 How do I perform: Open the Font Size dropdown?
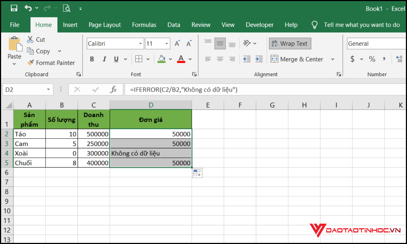(x=166, y=43)
